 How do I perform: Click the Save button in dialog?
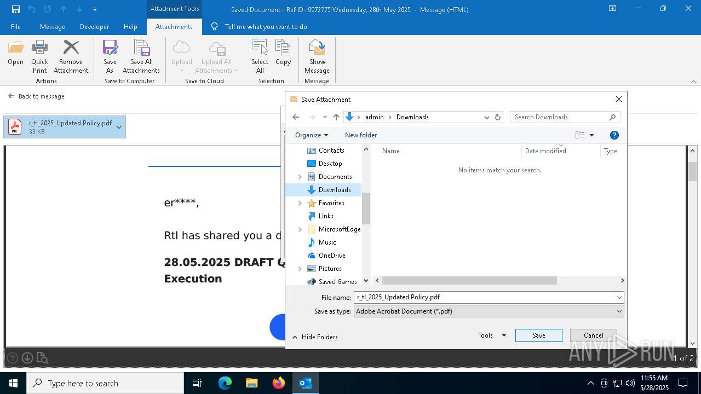pyautogui.click(x=539, y=335)
